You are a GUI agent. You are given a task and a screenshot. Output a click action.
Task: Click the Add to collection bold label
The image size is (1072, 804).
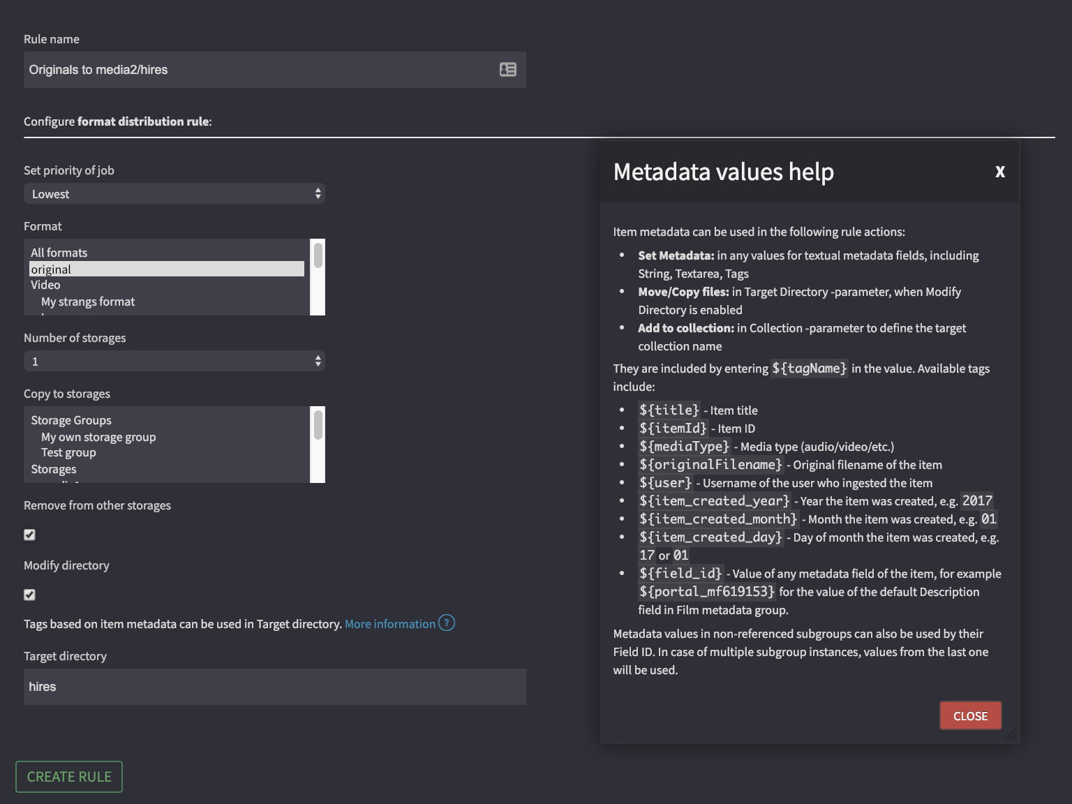(686, 328)
